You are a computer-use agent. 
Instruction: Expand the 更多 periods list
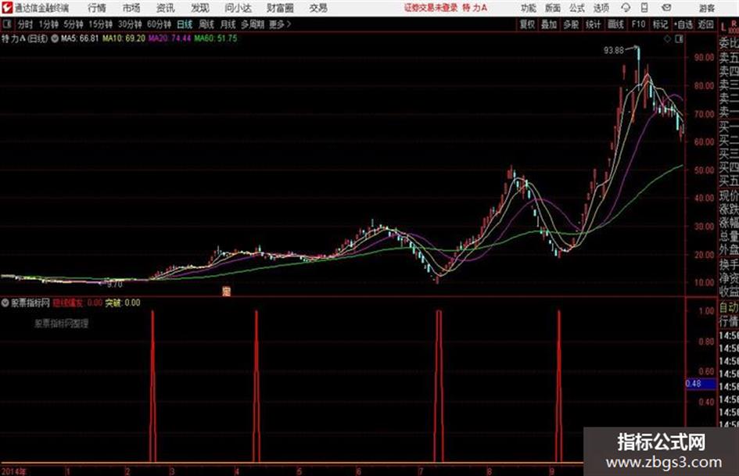[281, 24]
